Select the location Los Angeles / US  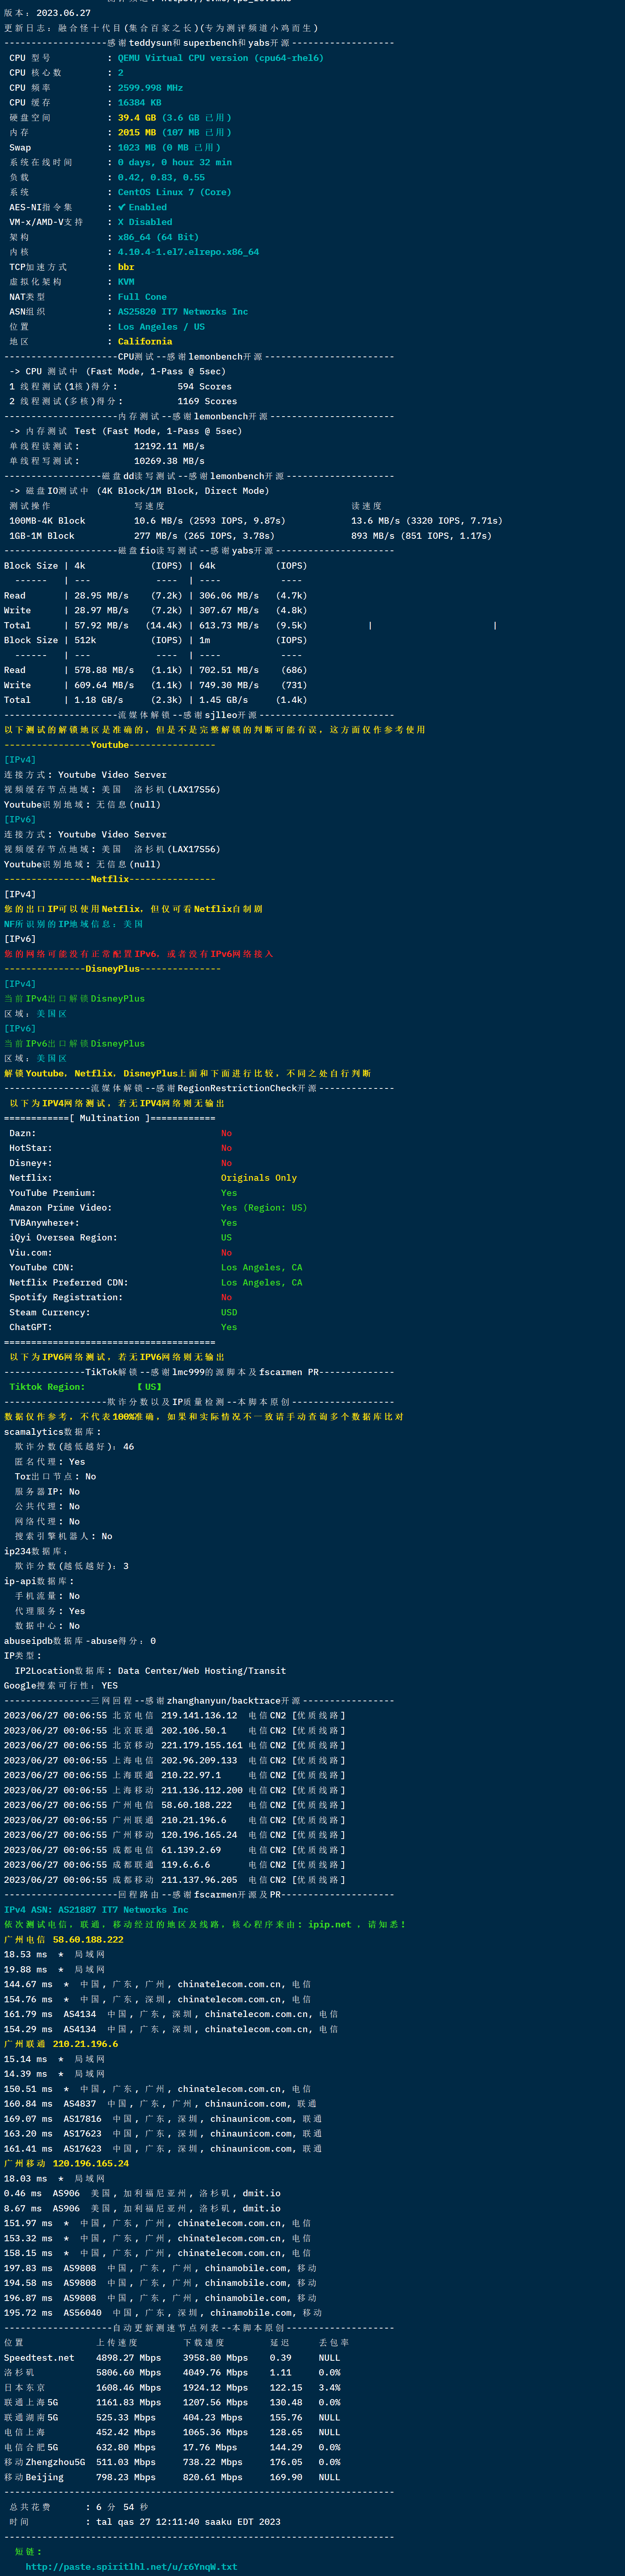coord(161,327)
